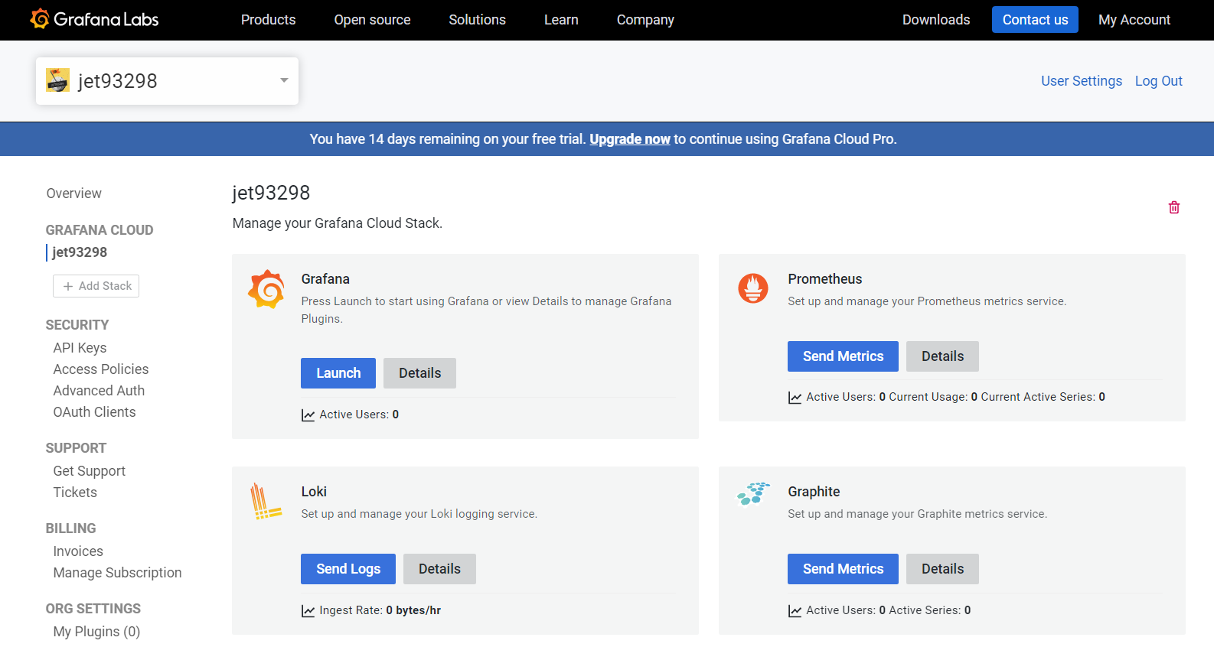Click the Grafana swirl icon in Grafana card
Viewport: 1214px width, 647px height.
266,289
